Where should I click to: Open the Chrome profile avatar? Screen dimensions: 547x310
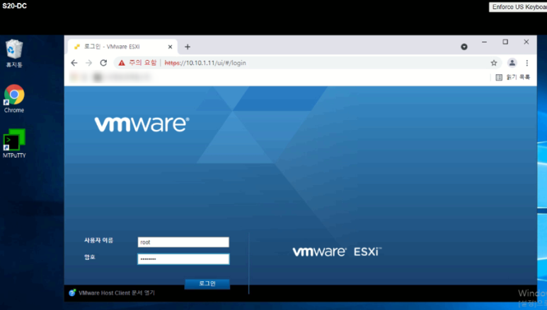512,63
